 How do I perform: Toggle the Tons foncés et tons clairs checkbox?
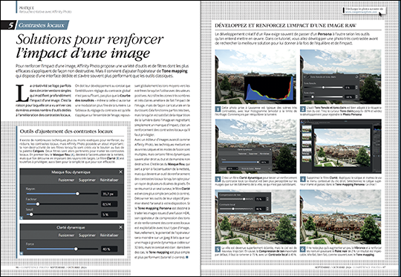(308, 76)
